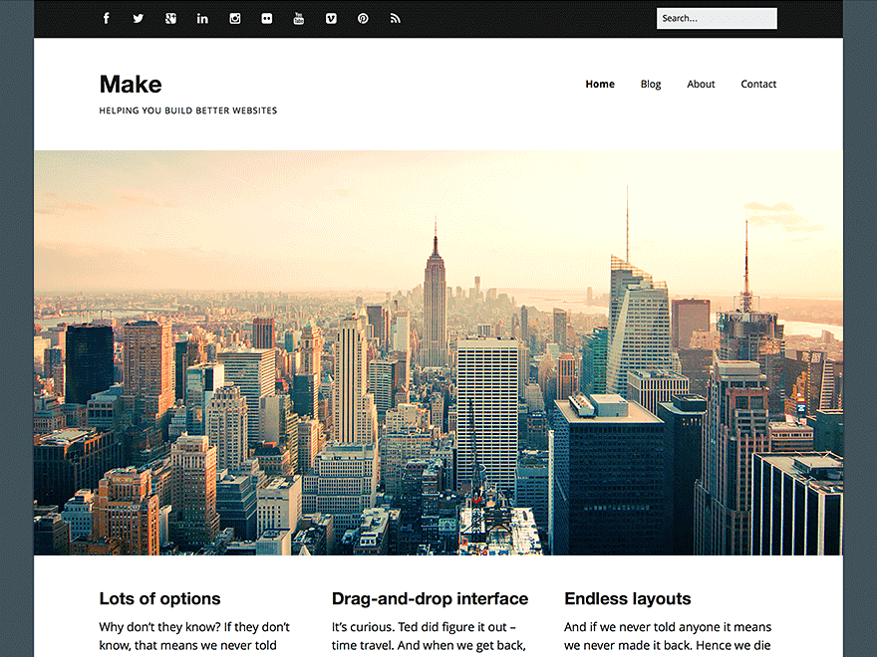
Task: Open the Blog navigation item
Action: pyautogui.click(x=651, y=85)
